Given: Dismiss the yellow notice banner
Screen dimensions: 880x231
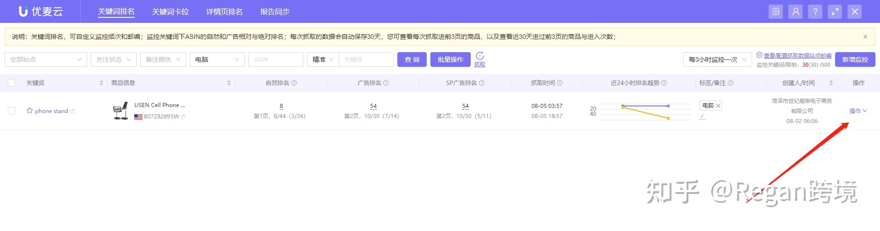Looking at the screenshot, I should 865,37.
